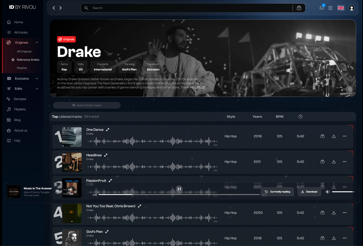Expand Headlines track view
Screen dimensions: 363x246
tap(106, 155)
